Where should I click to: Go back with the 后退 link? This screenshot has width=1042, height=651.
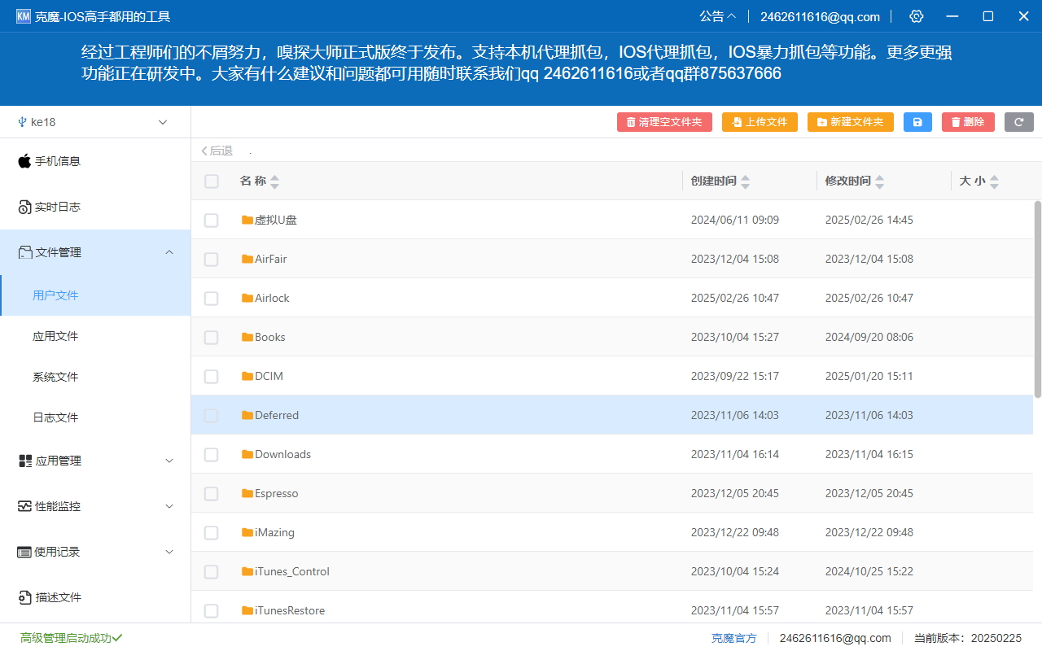(217, 151)
